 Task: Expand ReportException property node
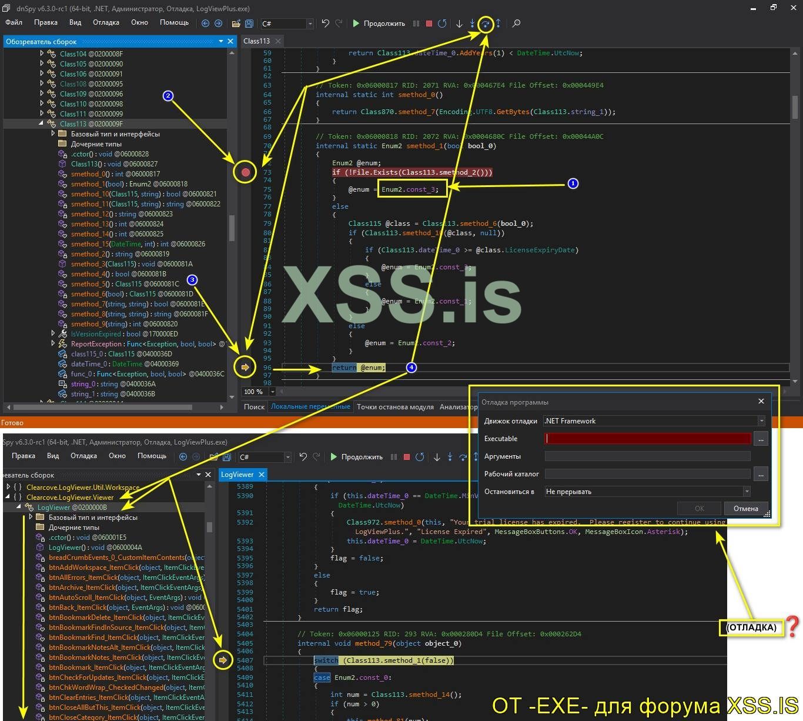click(53, 343)
